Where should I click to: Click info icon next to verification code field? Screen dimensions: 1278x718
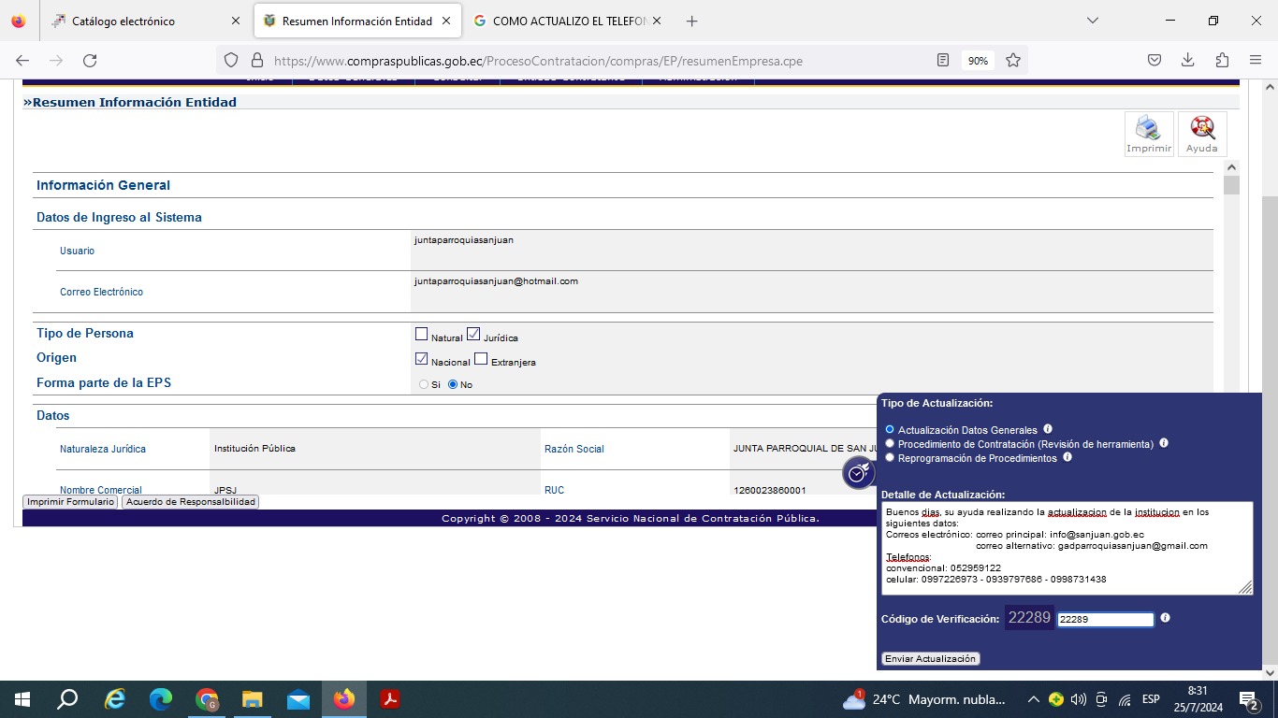pyautogui.click(x=1165, y=618)
